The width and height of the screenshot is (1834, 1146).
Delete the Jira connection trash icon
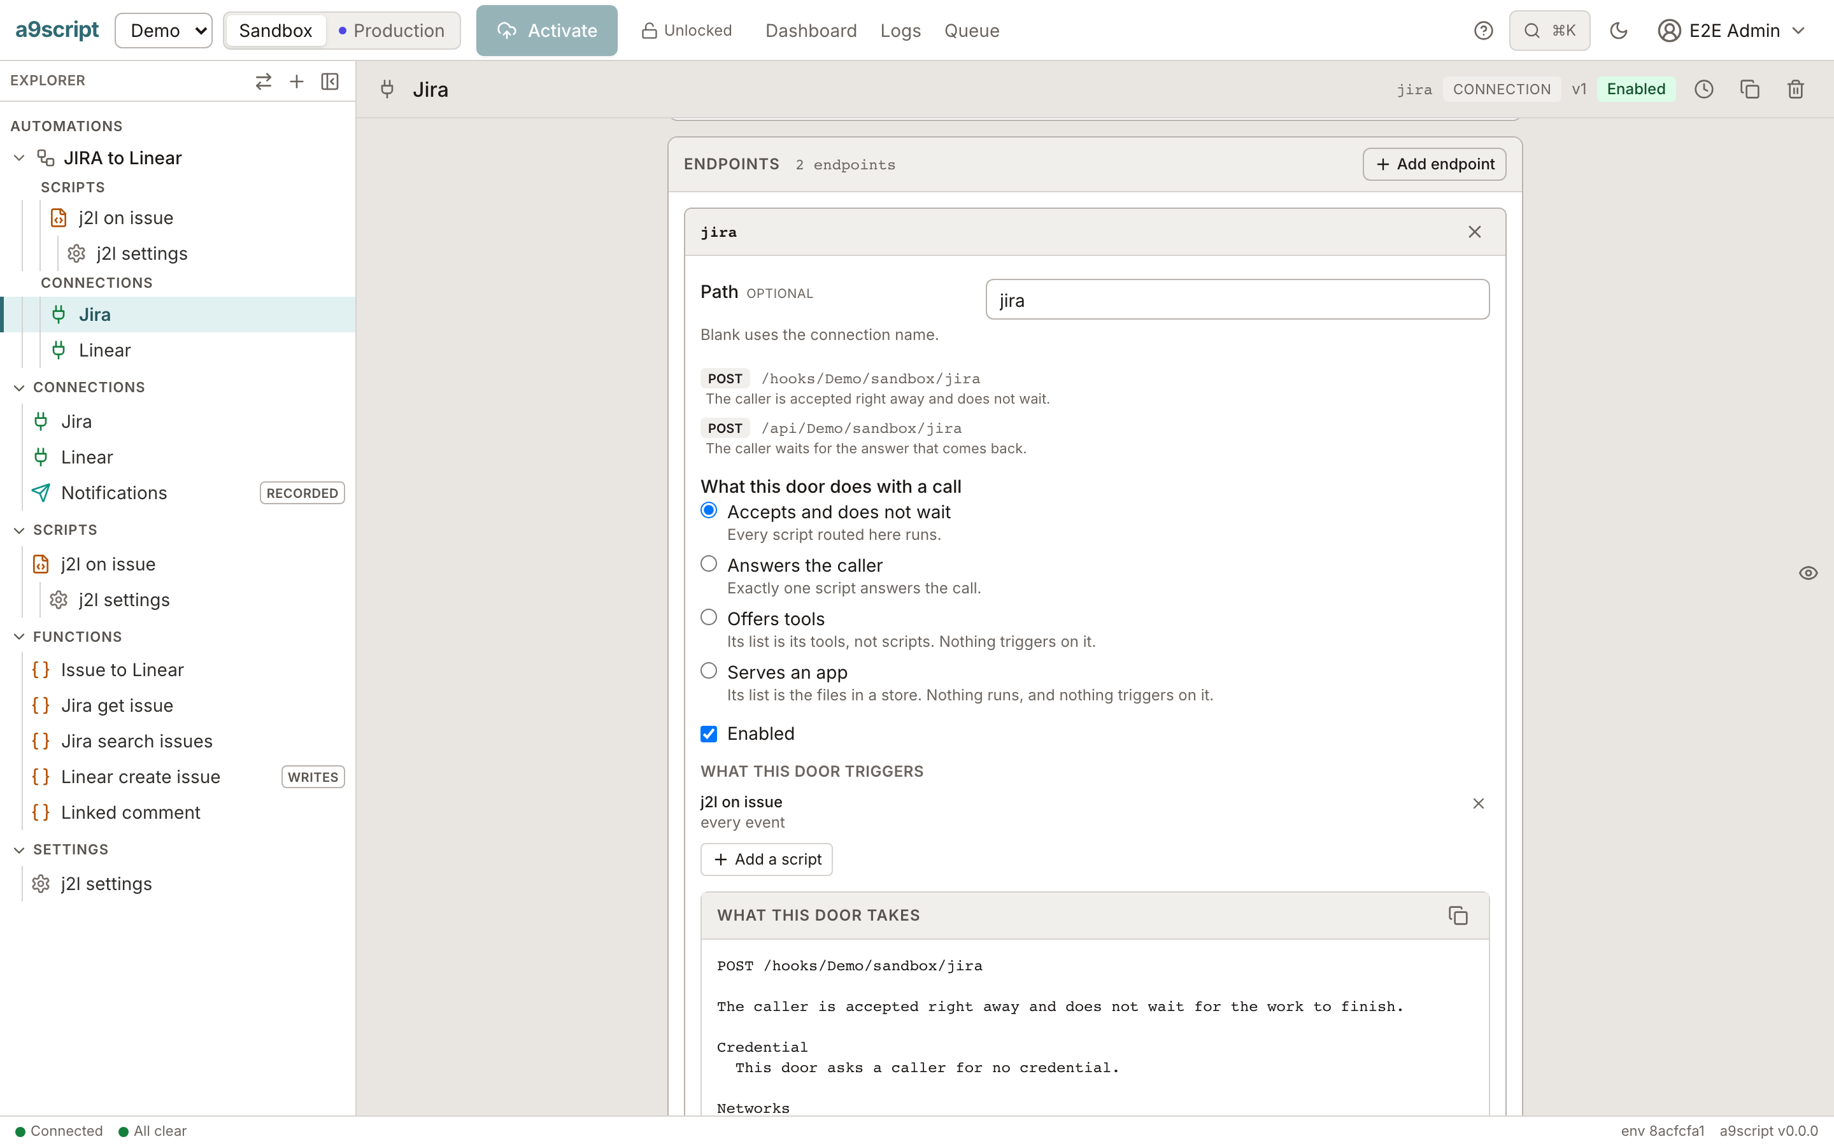point(1795,89)
